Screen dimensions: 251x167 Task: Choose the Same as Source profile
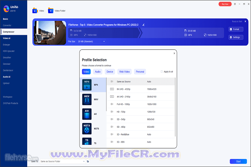(140, 81)
